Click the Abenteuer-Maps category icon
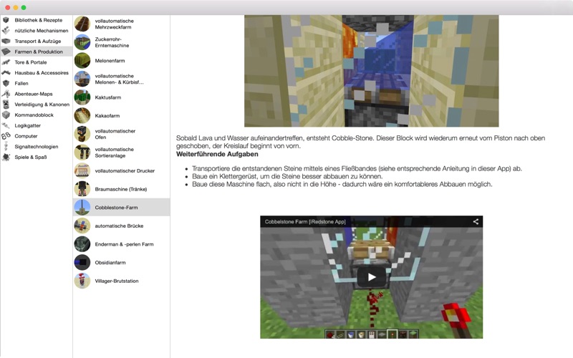 tap(6, 94)
